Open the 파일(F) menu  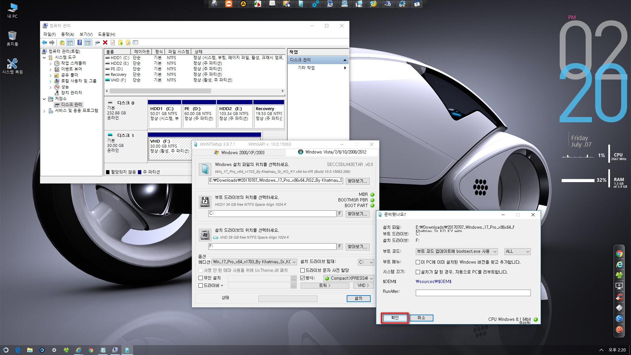pyautogui.click(x=49, y=34)
